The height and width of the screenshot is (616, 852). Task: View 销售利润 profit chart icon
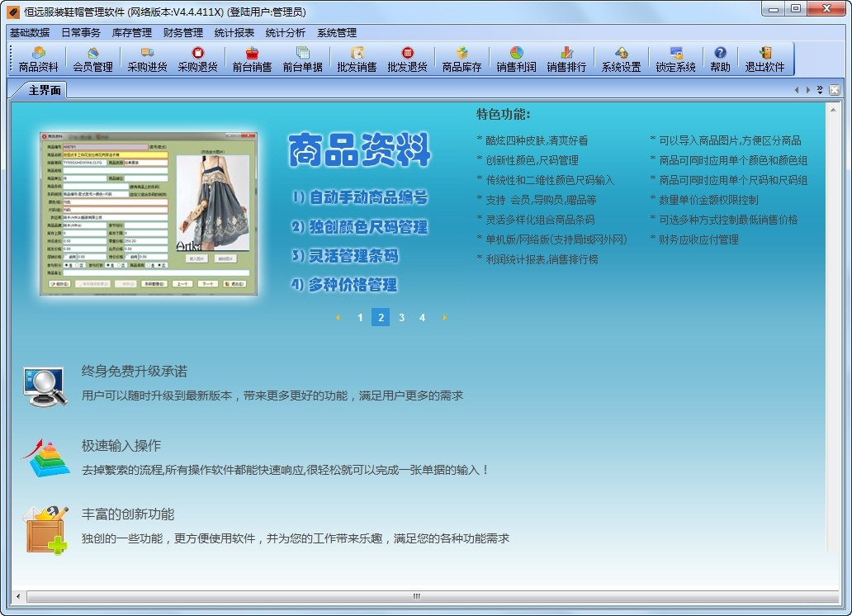click(x=516, y=59)
